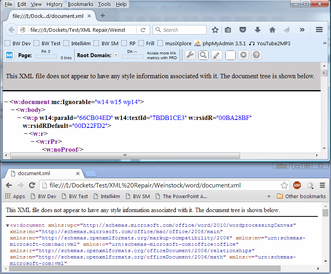Show more Firefox bookmarks chevron
The image size is (331, 274).
coord(325,43)
